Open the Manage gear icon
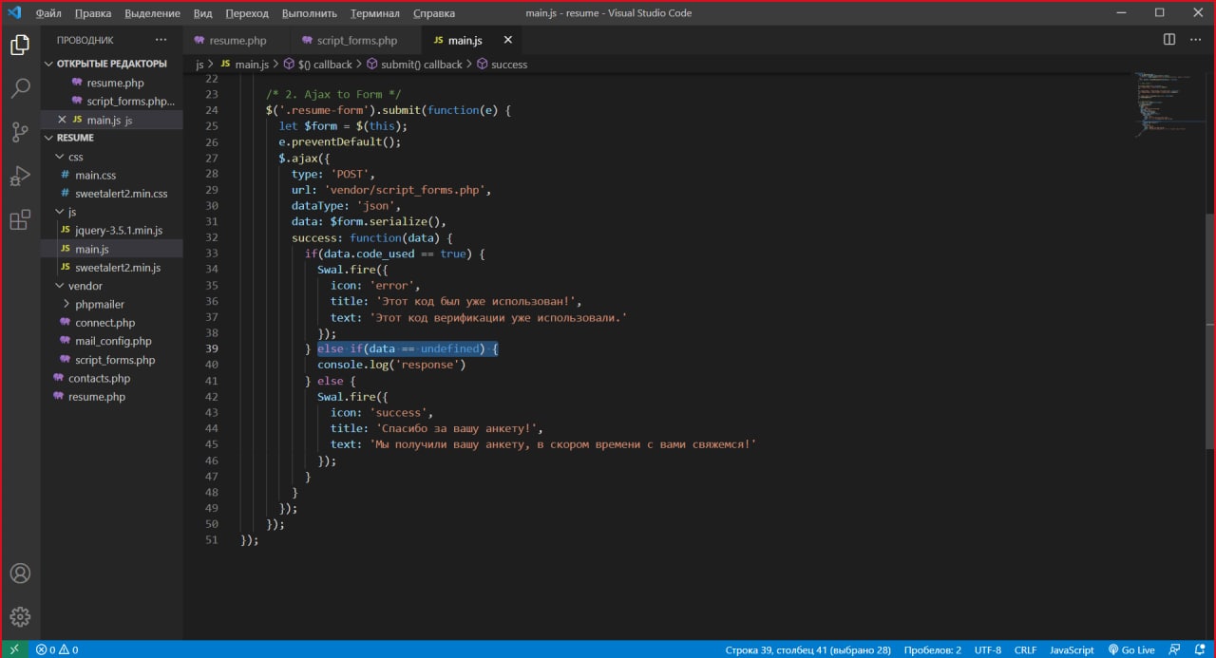 20,617
